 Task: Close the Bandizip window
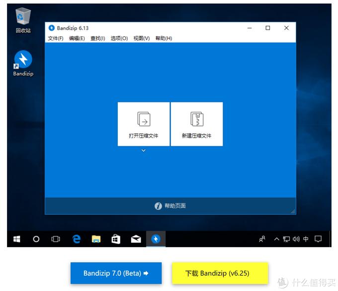click(x=286, y=28)
